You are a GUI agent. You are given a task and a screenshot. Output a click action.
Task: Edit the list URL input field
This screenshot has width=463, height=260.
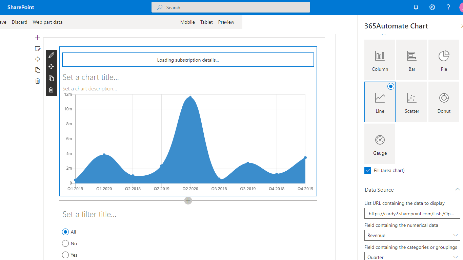coord(412,214)
